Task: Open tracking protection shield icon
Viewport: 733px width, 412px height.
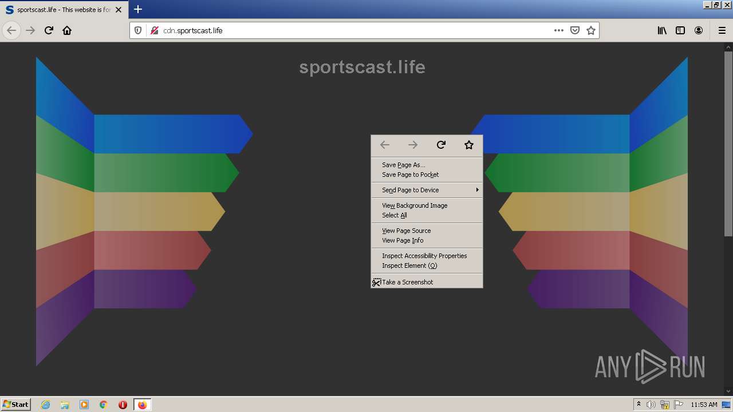Action: (138, 30)
